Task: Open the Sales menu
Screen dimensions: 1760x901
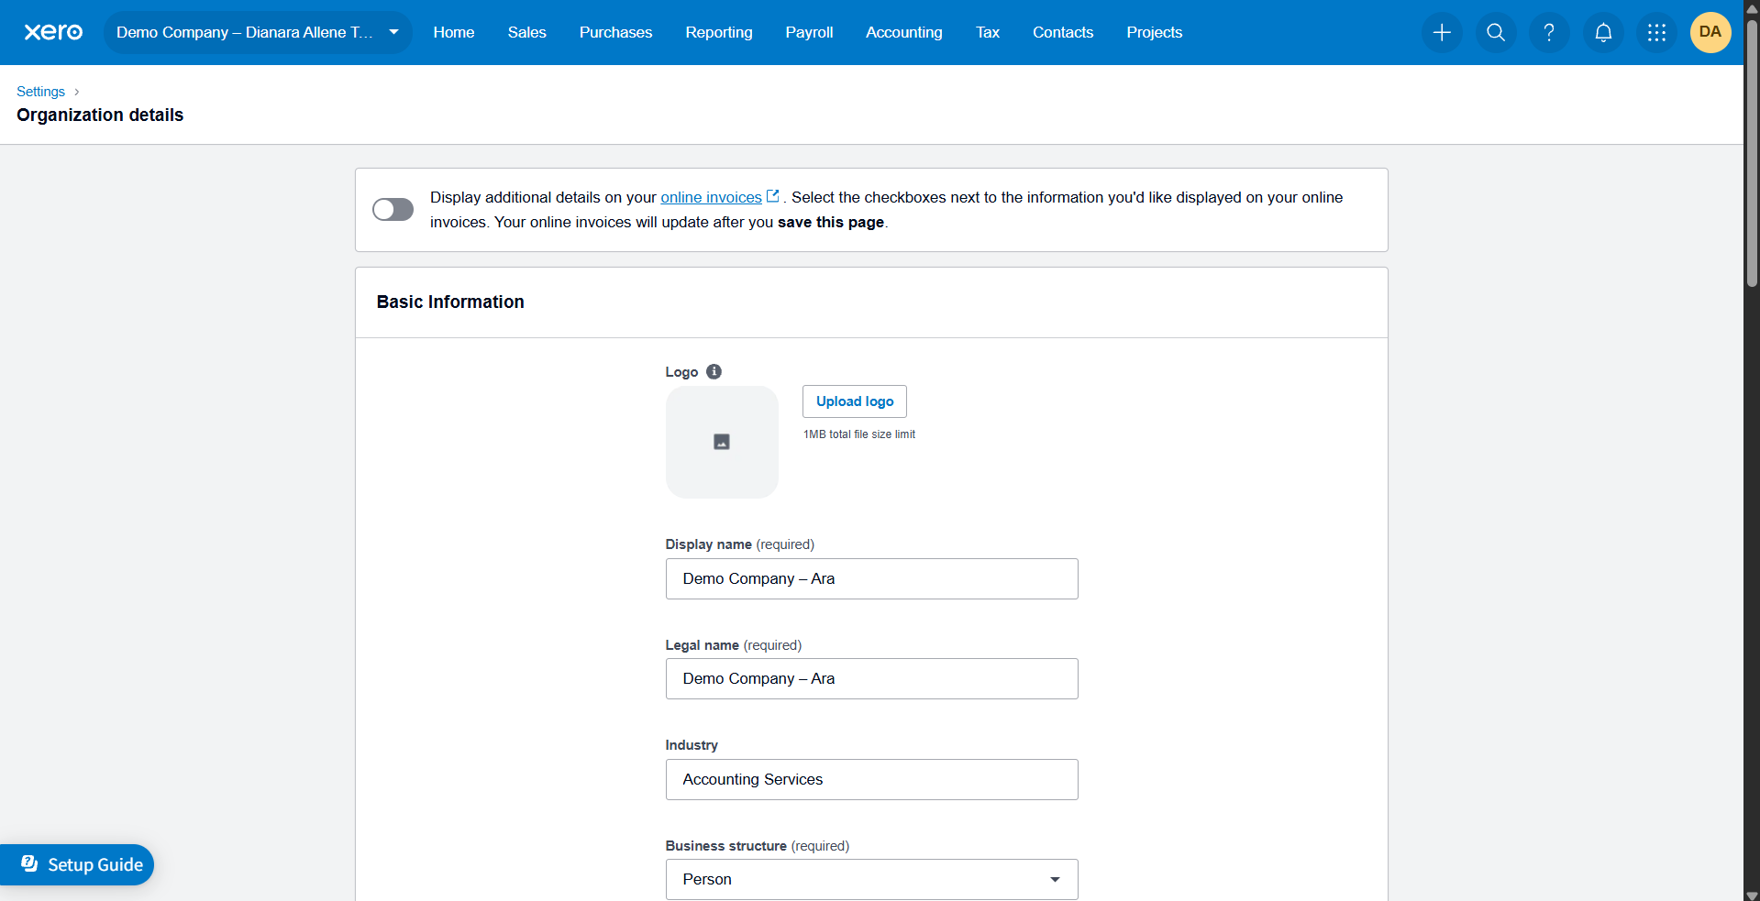Action: (527, 32)
